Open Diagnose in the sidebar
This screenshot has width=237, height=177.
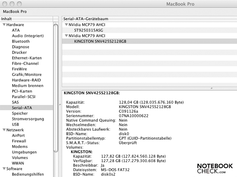21,47
